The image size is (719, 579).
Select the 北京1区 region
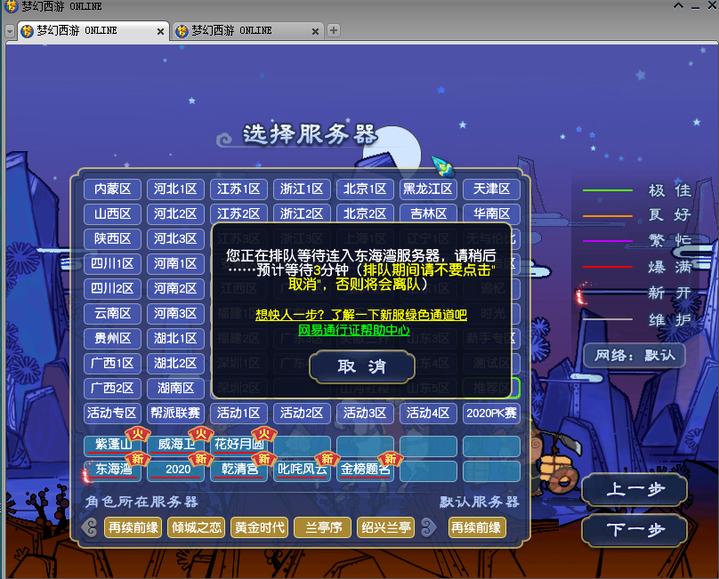pos(365,189)
